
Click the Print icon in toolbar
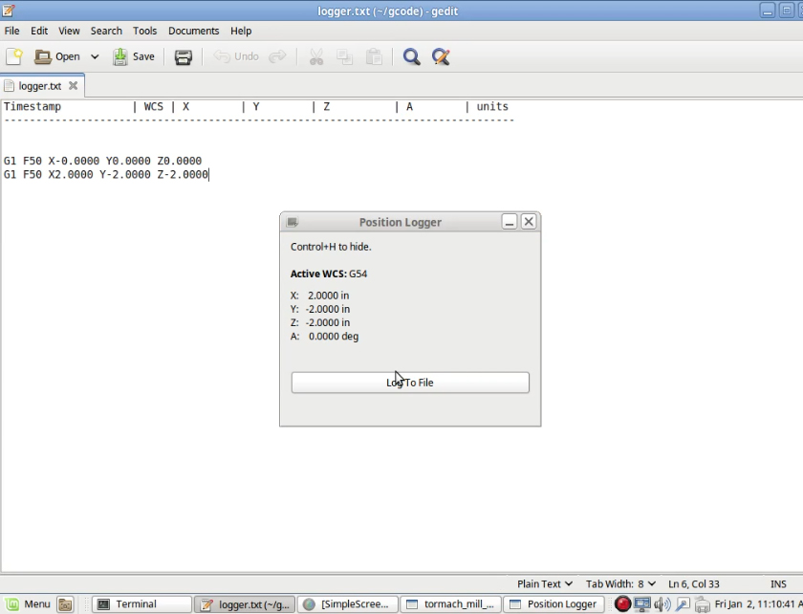183,56
